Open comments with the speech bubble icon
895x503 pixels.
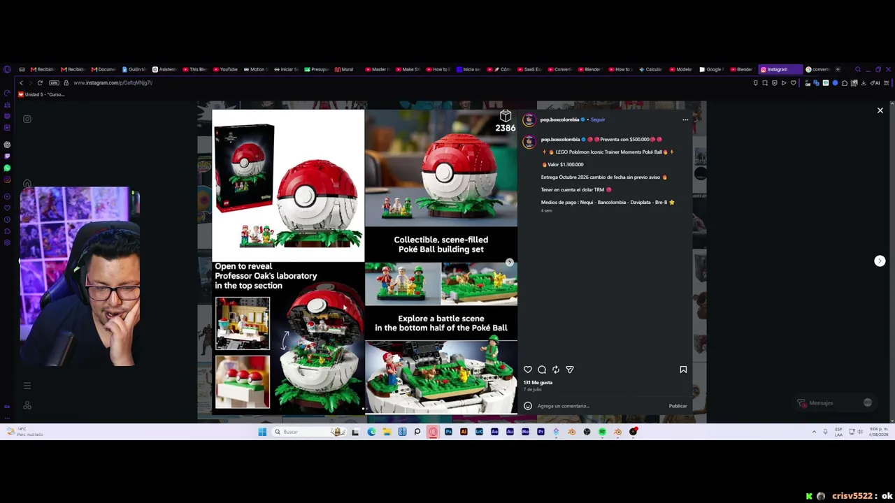point(542,370)
